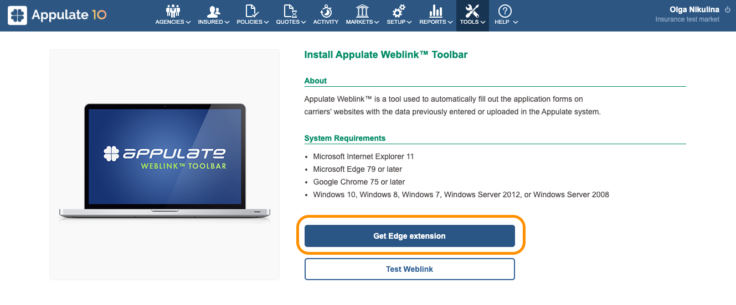Viewport: 736px width, 305px height.
Task: Click the Windows 10 versions list item
Action: [x=461, y=194]
